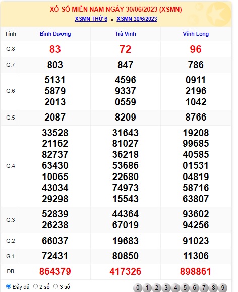
Task: Click the number 6 filter ball
Action: (x=195, y=288)
